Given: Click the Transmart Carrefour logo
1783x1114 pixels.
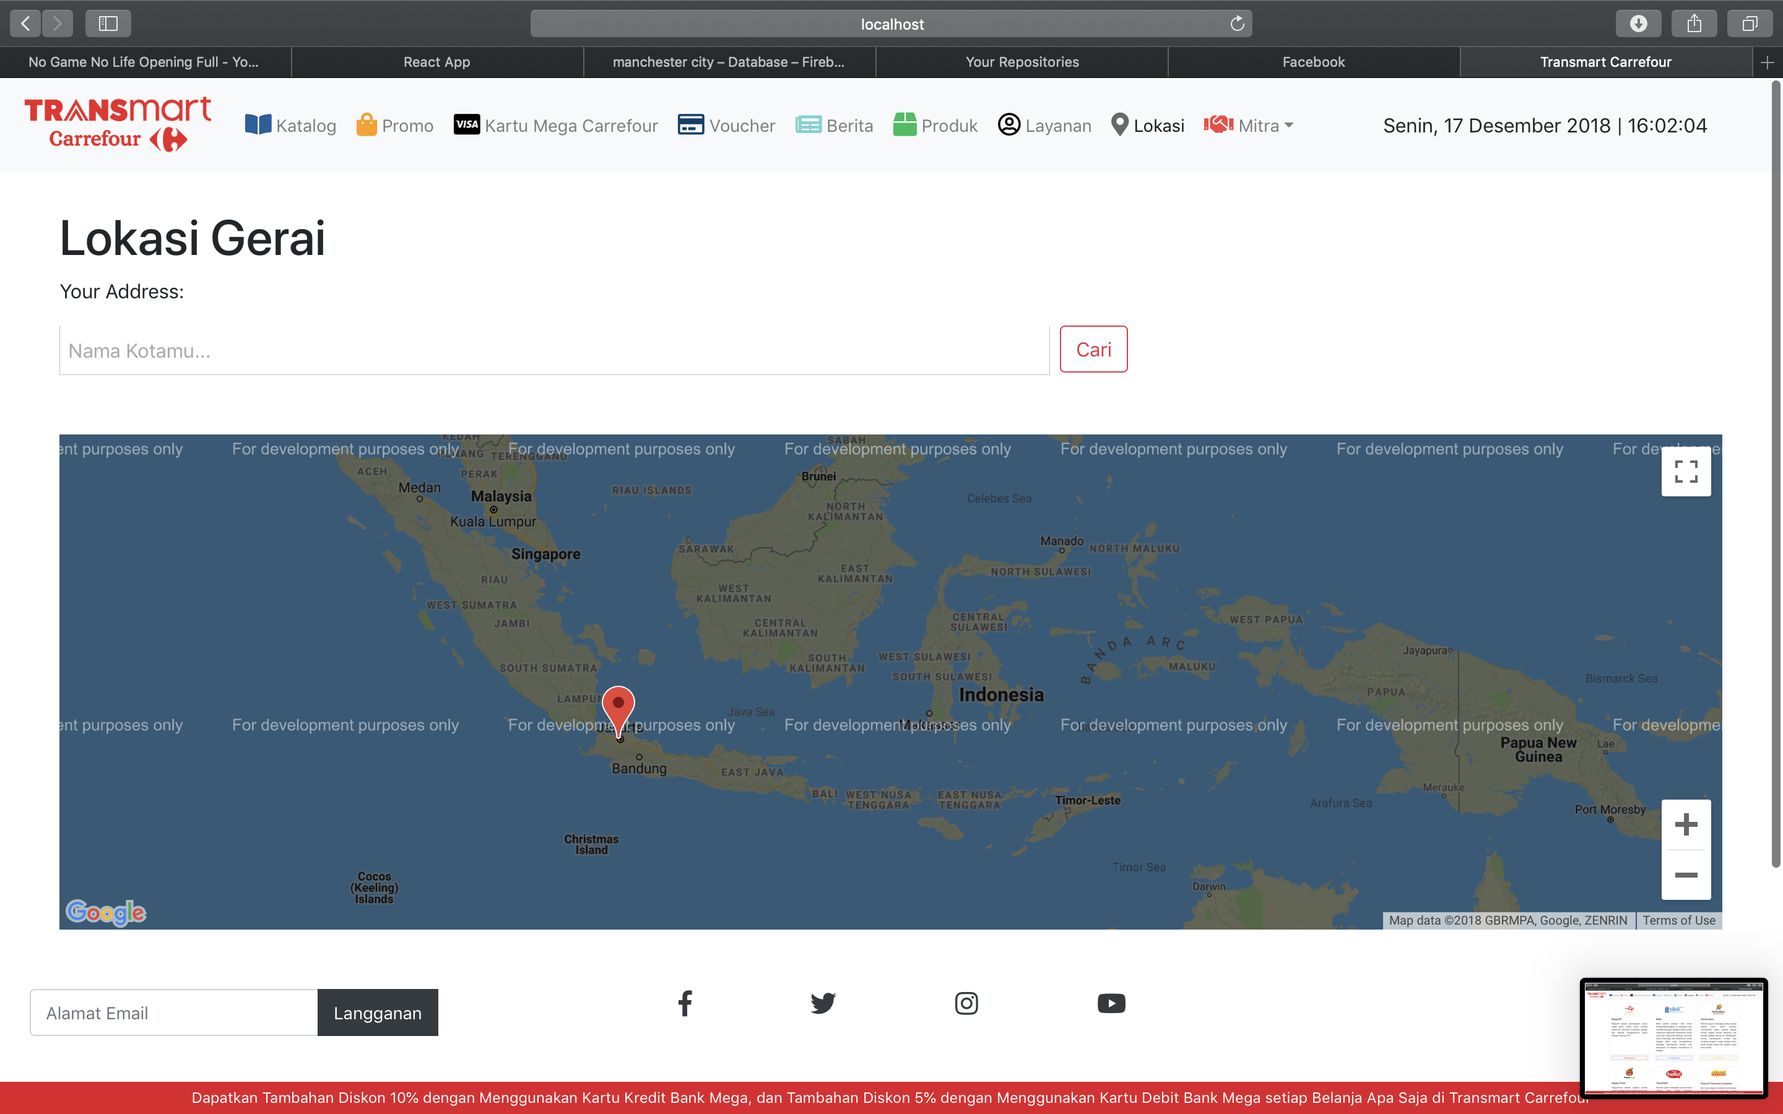Looking at the screenshot, I should [x=118, y=124].
